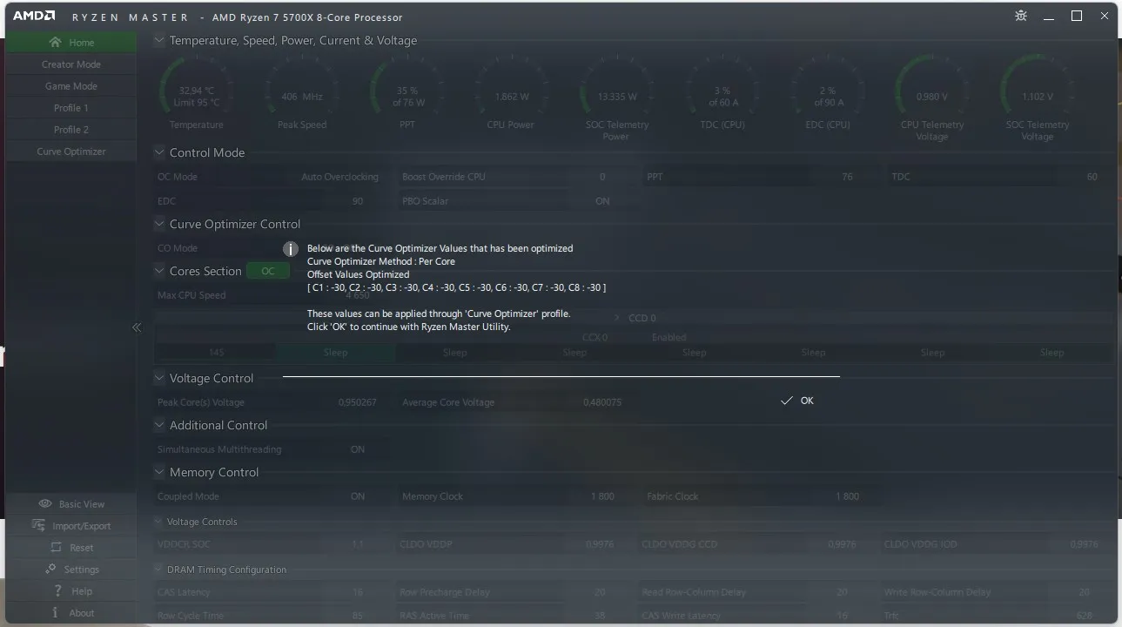This screenshot has width=1122, height=627.
Task: Collapse the Control Mode section
Action: click(159, 152)
